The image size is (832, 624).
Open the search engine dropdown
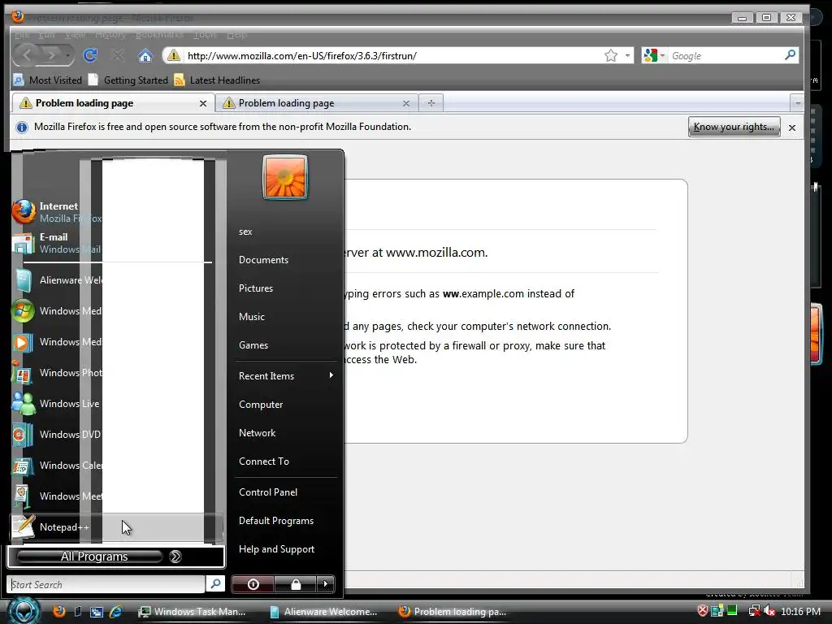pyautogui.click(x=662, y=55)
